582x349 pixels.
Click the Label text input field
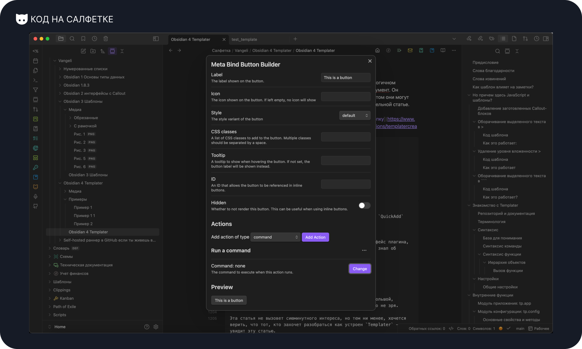coord(346,78)
